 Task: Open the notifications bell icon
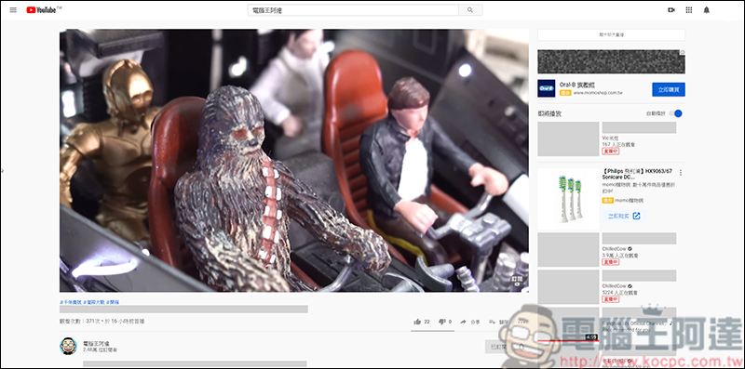point(707,10)
